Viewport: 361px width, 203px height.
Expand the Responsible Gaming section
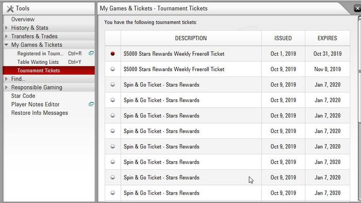6,88
